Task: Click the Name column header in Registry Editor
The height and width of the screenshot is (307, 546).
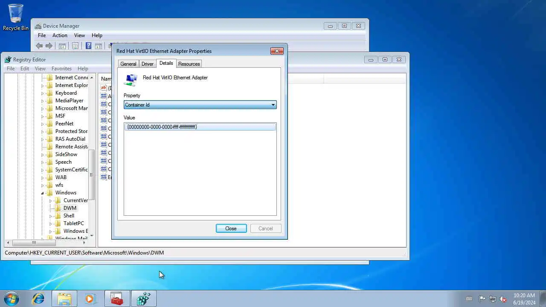Action: 105,79
